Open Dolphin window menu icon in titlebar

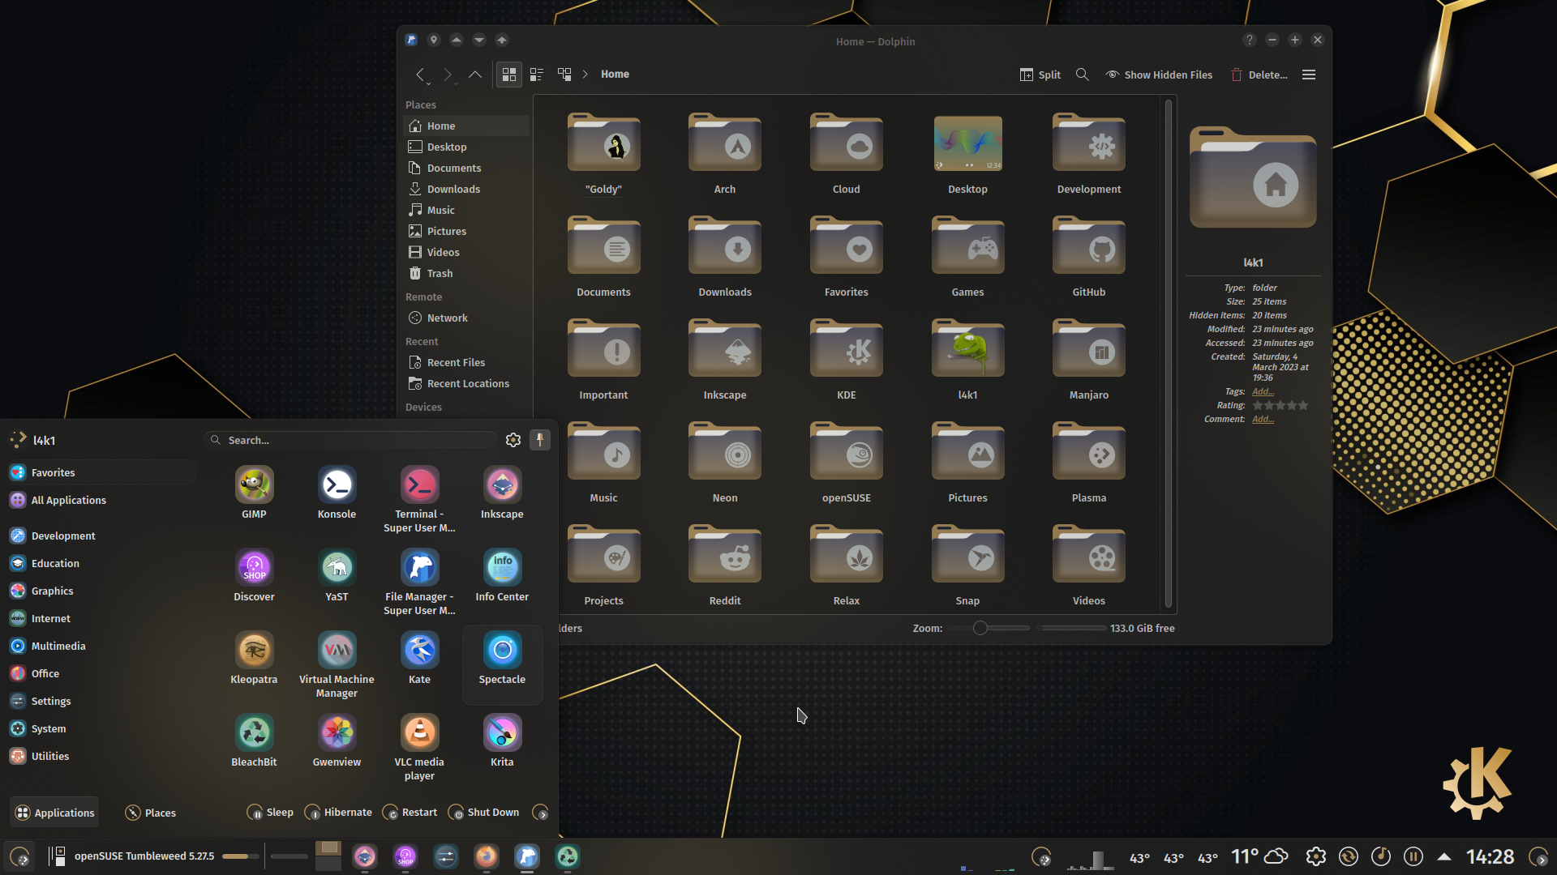click(411, 40)
